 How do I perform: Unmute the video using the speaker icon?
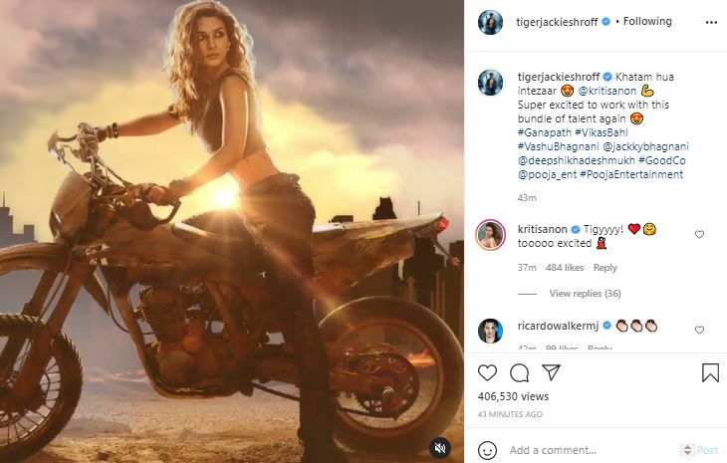pyautogui.click(x=440, y=449)
